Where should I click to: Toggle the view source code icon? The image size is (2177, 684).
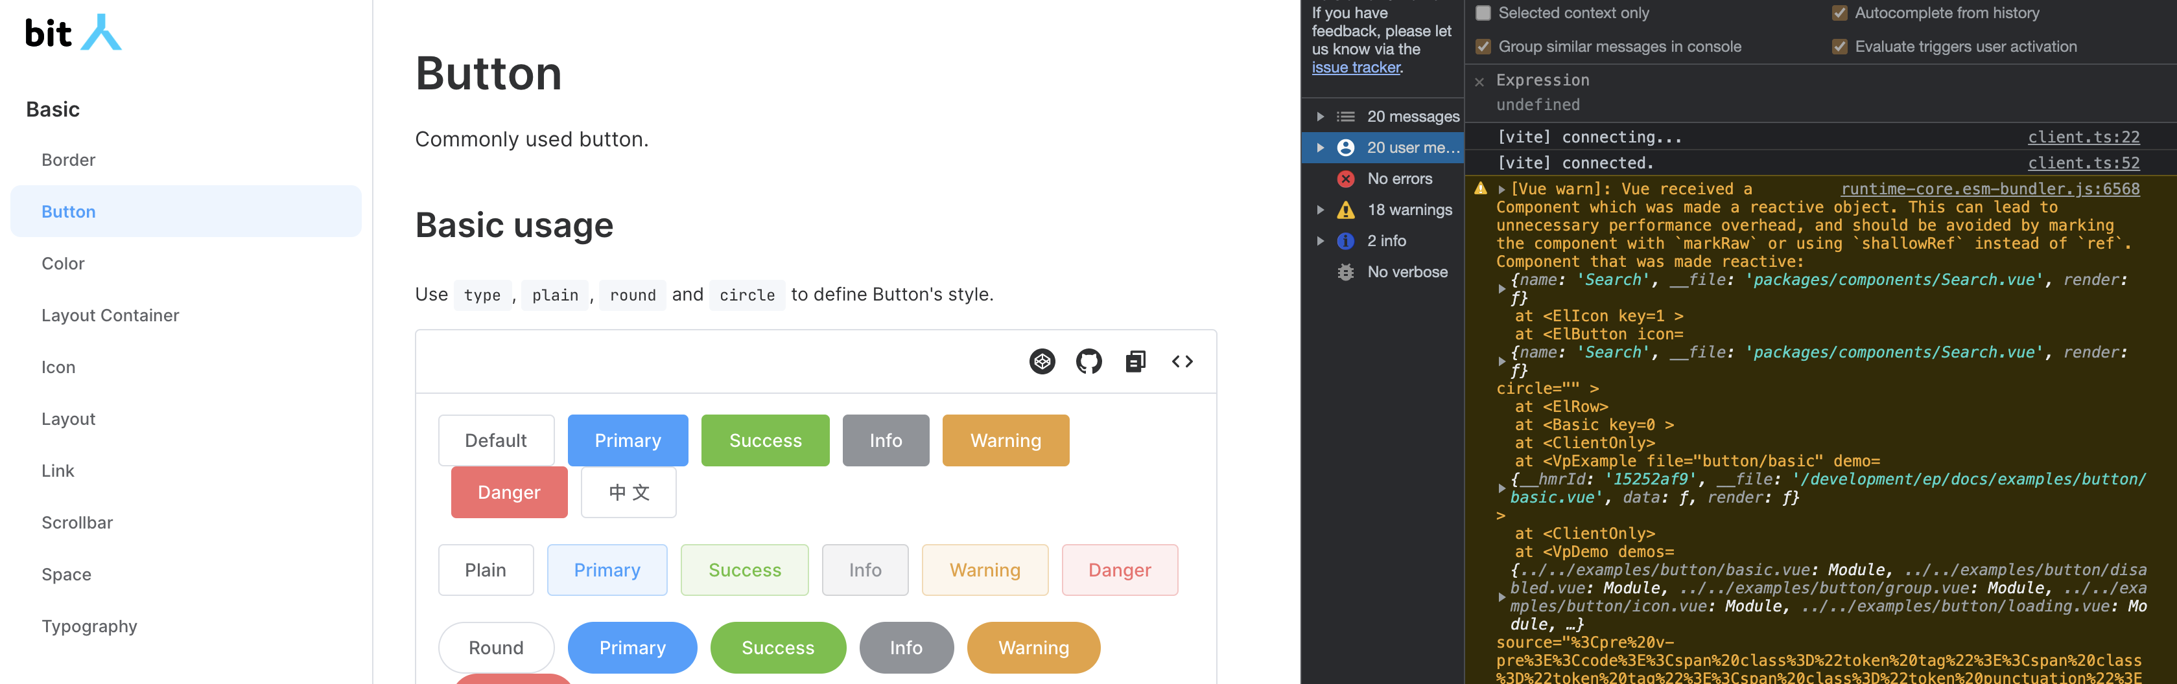point(1183,361)
